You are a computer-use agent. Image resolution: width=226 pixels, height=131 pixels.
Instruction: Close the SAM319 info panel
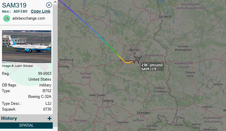(x=49, y=5)
